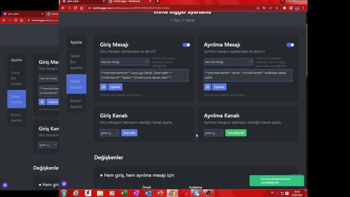Open Excel from the taskbar
This screenshot has width=350, height=197.
[124, 193]
